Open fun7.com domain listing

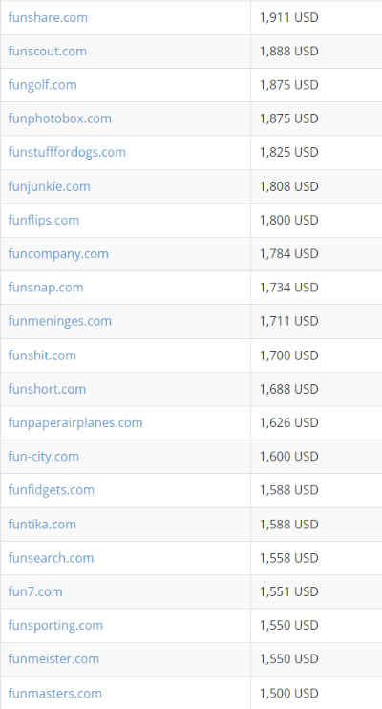(x=34, y=591)
